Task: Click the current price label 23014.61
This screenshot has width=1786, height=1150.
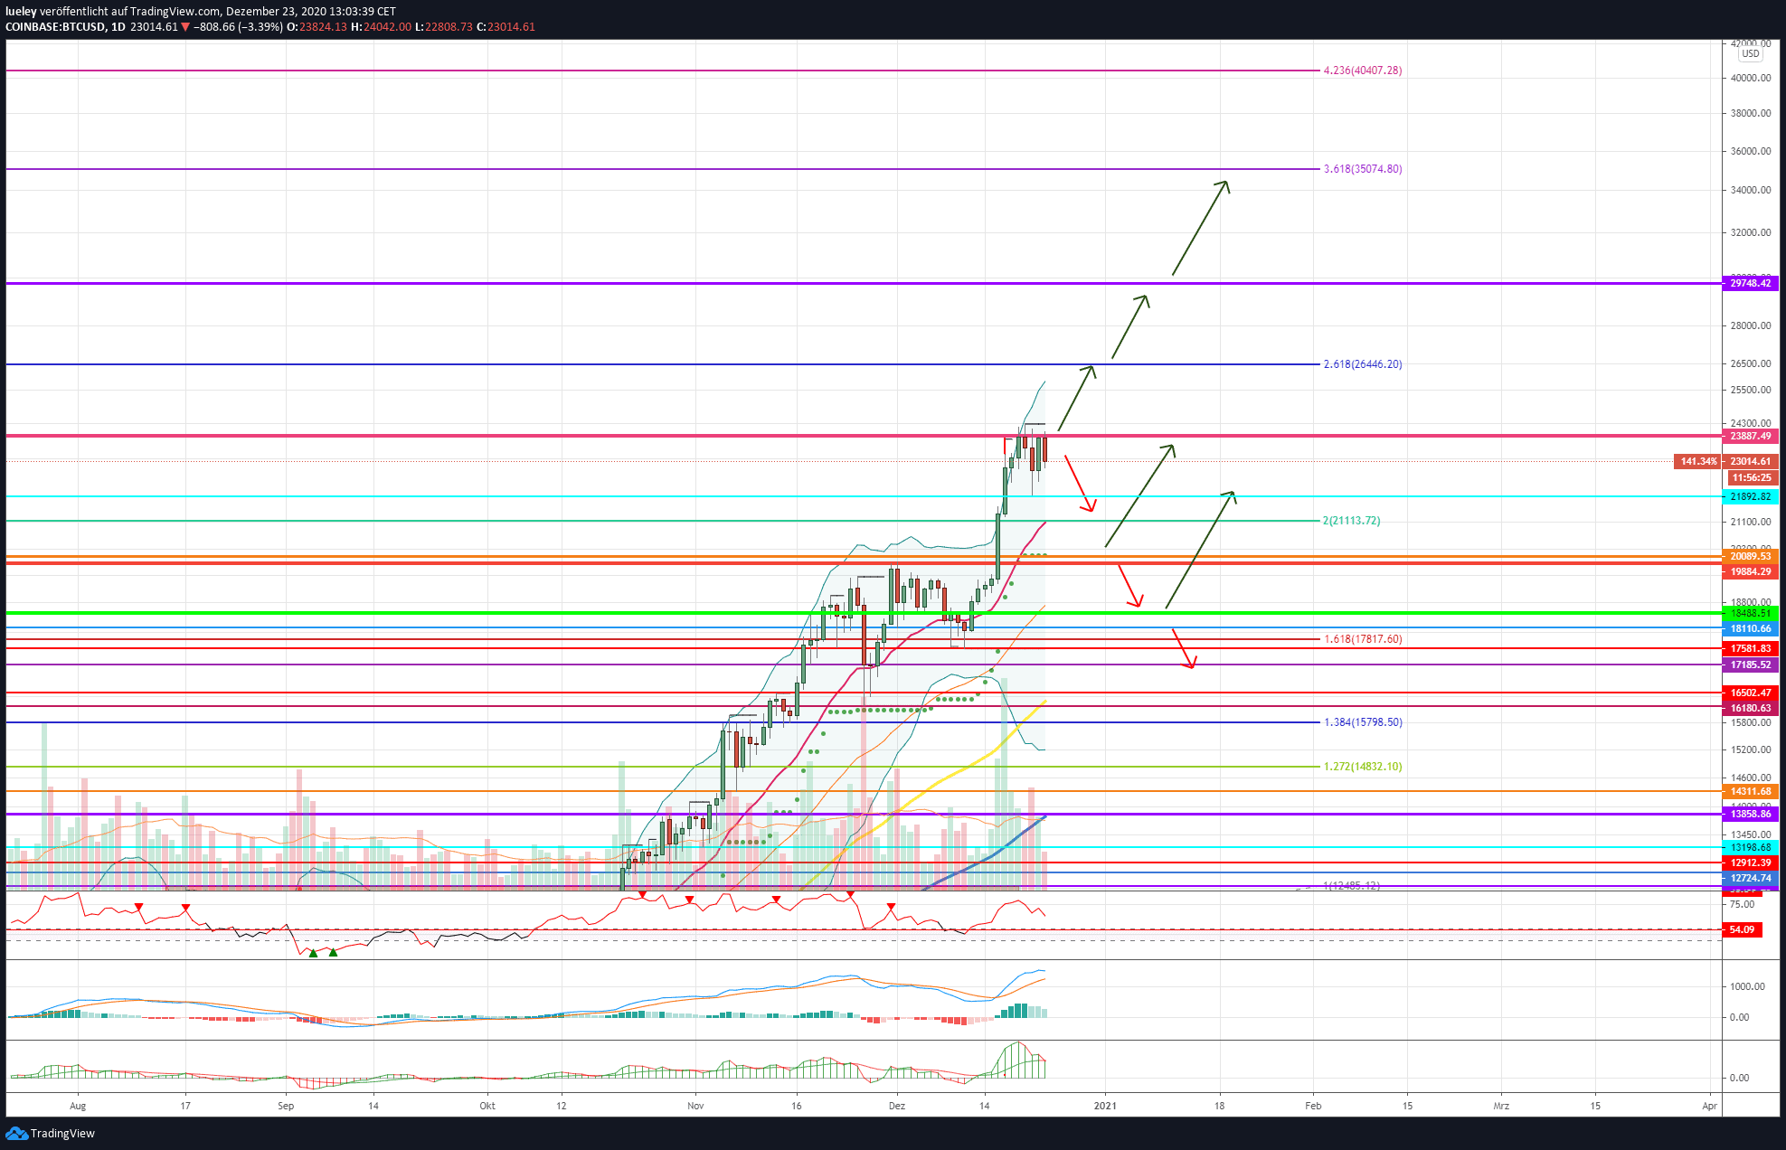Action: click(x=1751, y=461)
